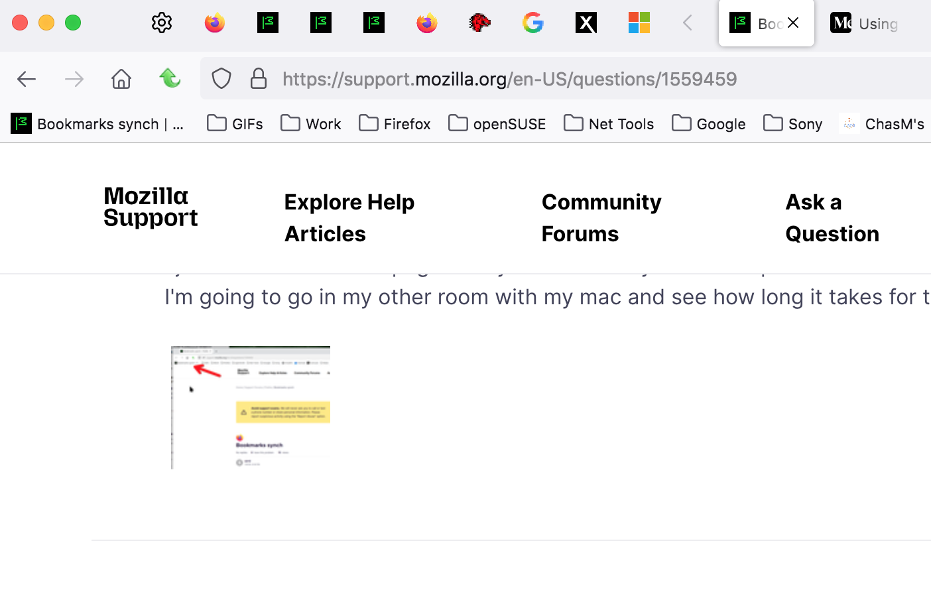Expand the Firefox bookmarks folder
931x590 pixels.
395,124
